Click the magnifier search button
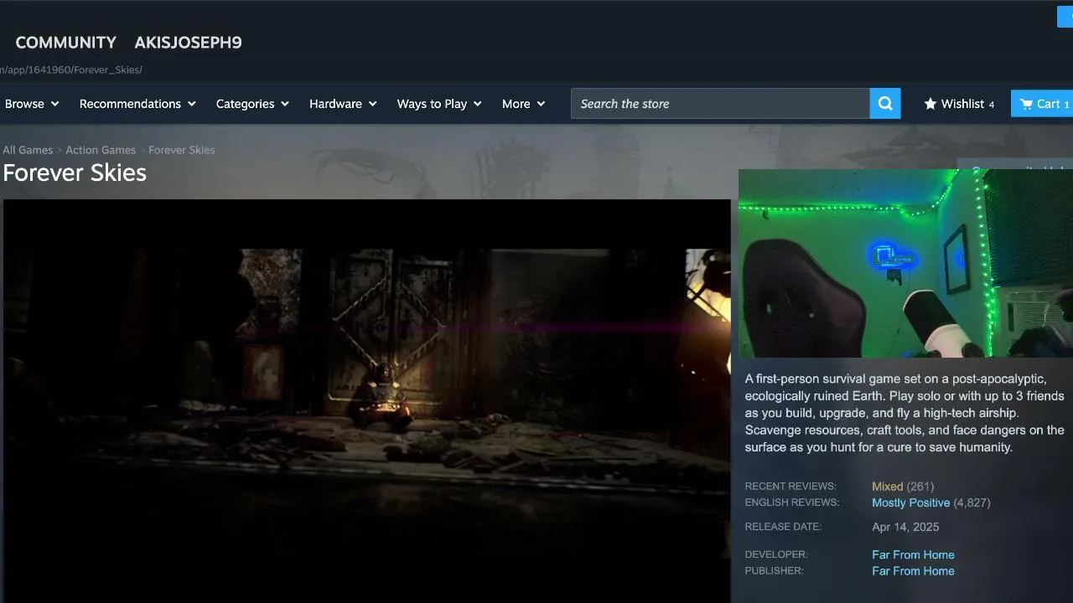Viewport: 1073px width, 603px height. (x=885, y=104)
